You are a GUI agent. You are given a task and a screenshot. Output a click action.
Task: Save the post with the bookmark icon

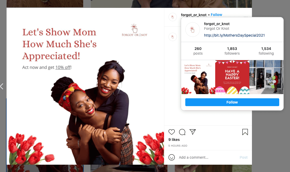pyautogui.click(x=245, y=132)
